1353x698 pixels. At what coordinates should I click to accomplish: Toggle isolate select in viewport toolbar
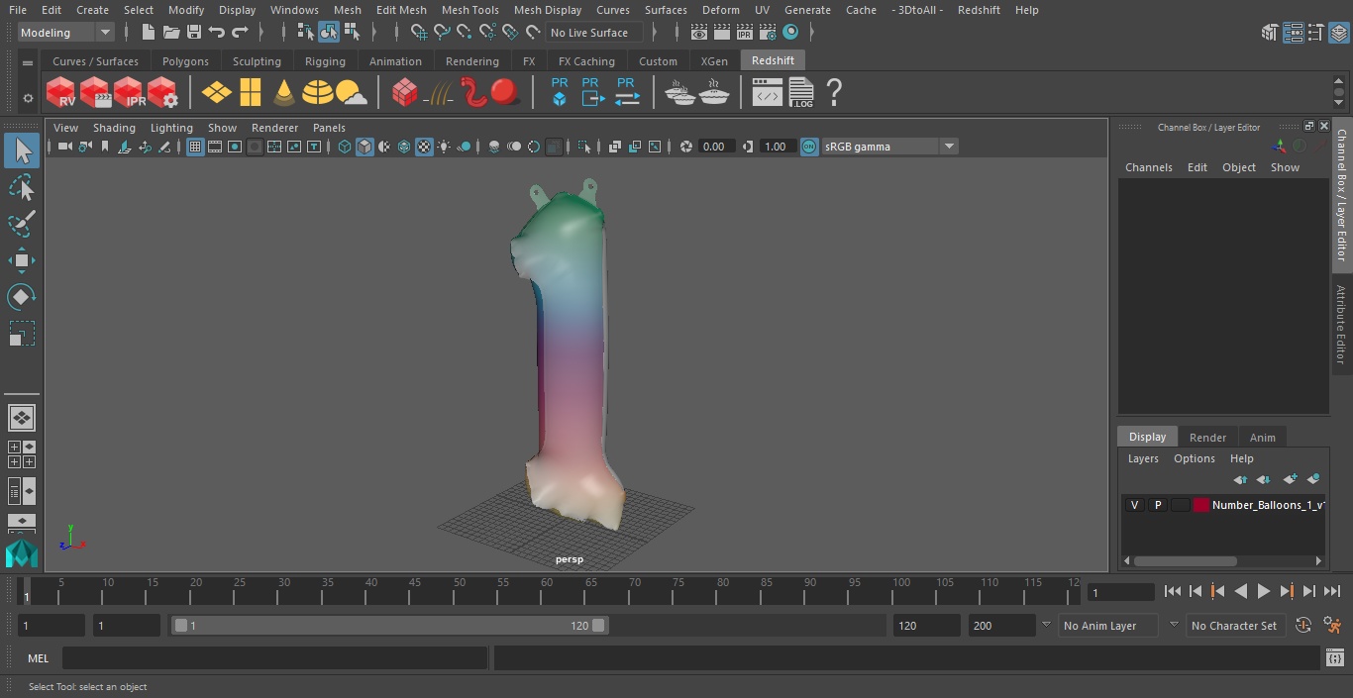pyautogui.click(x=584, y=147)
